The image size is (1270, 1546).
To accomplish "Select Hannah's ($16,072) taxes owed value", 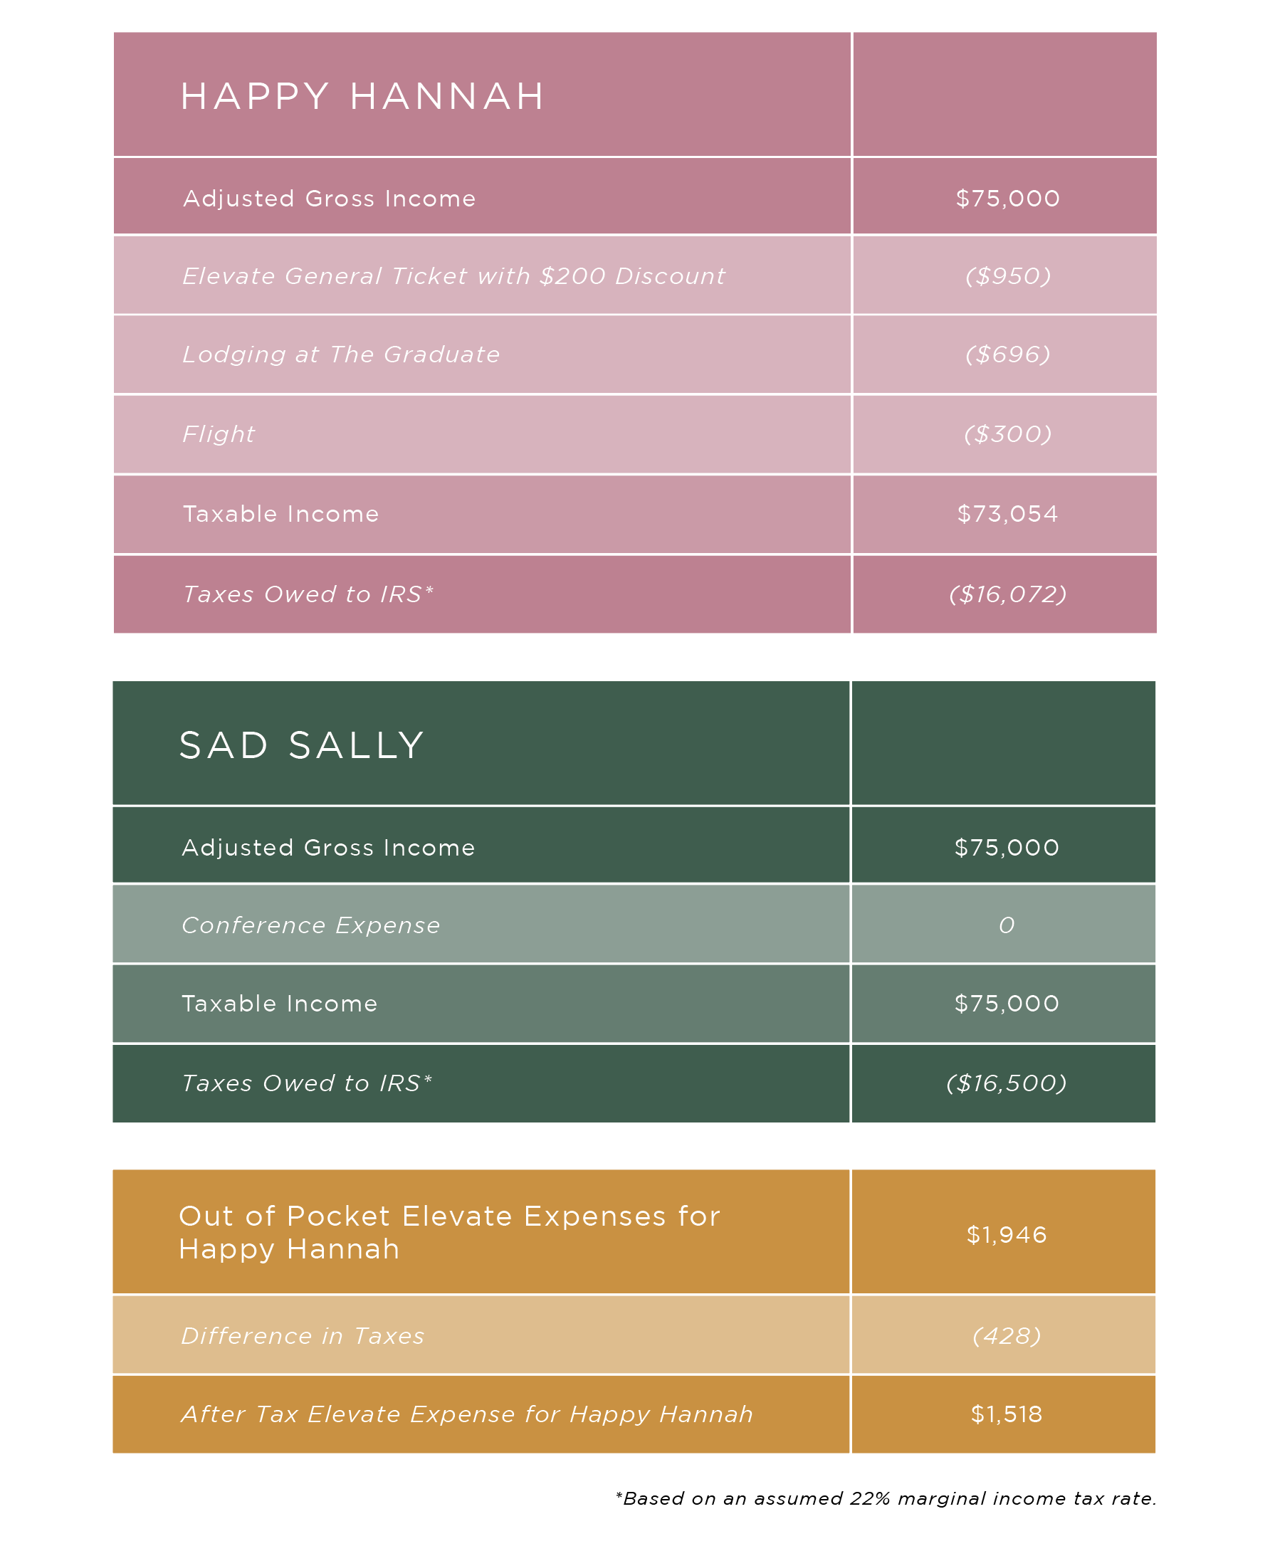I will pos(1007,594).
